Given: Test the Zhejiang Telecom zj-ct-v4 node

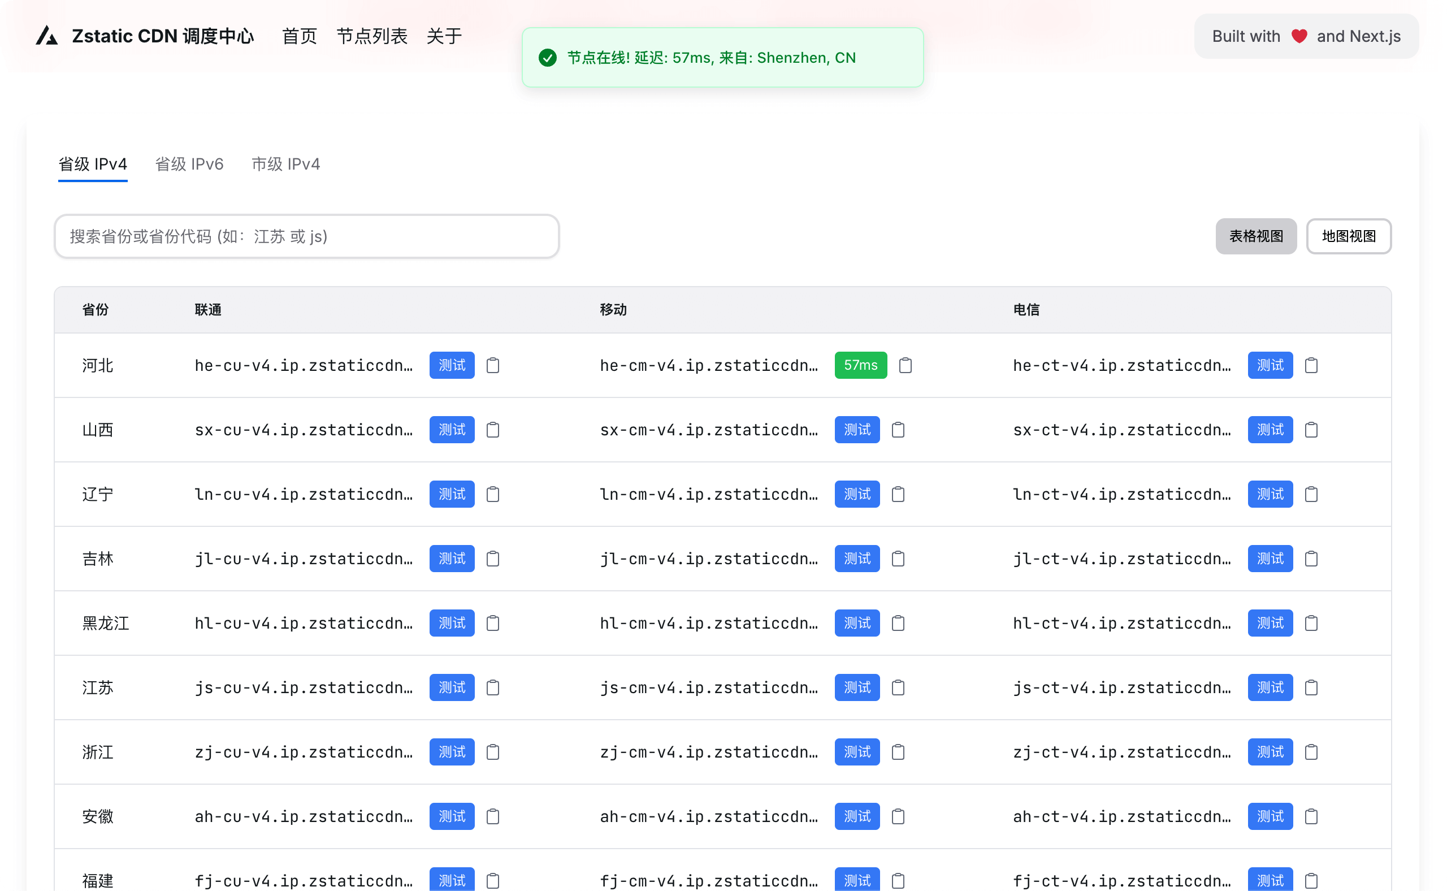Looking at the screenshot, I should coord(1270,752).
